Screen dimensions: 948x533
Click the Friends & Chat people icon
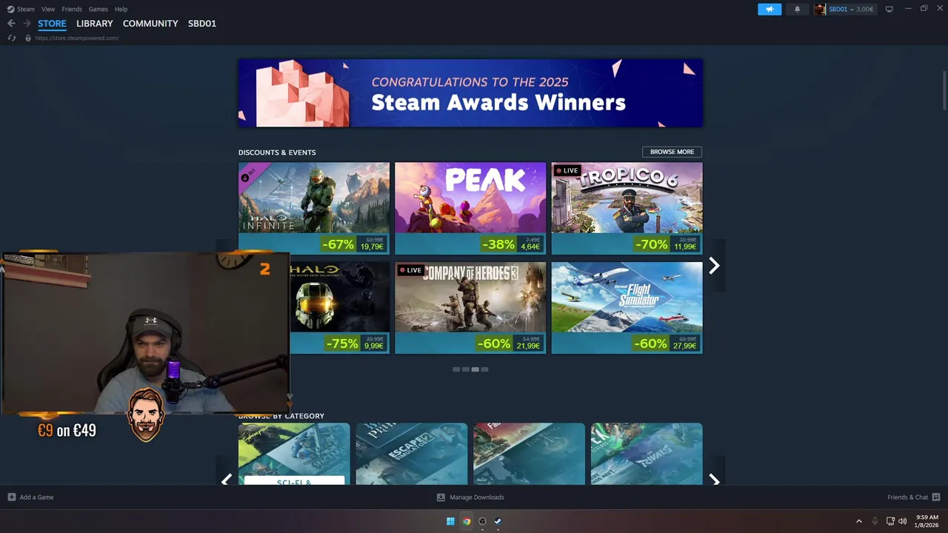click(x=936, y=497)
